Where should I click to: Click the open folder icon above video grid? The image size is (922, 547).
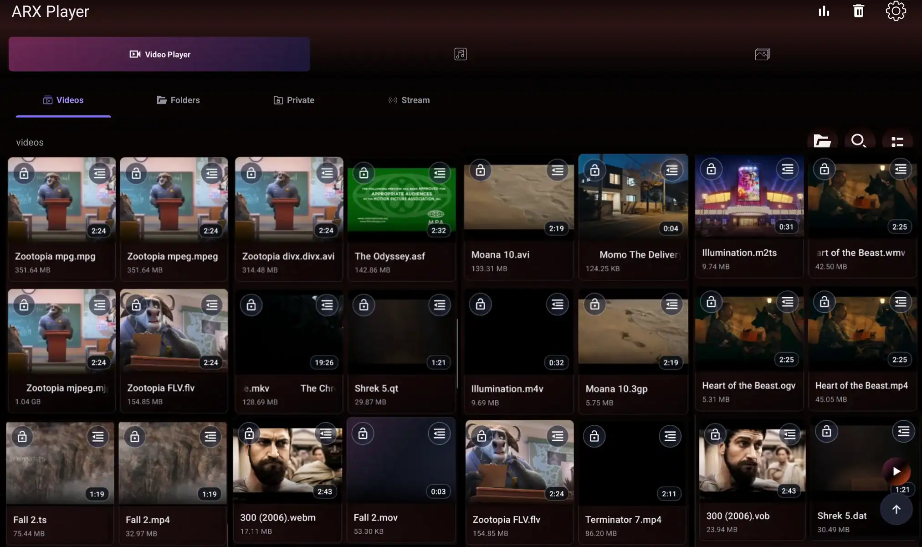pyautogui.click(x=822, y=141)
